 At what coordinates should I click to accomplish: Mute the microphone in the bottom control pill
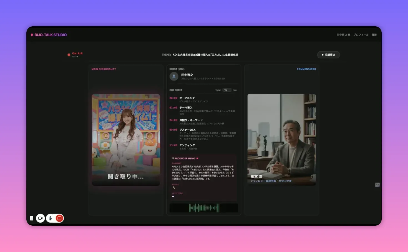(50, 218)
